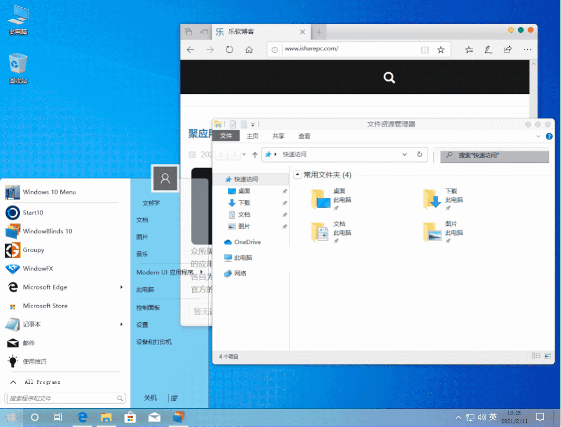Click the search magnifier on the webpage
Screen dimensions: 561x427
click(389, 77)
